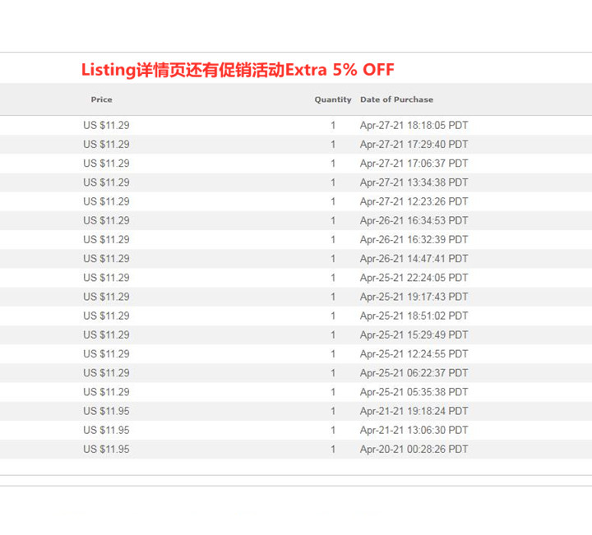Click the Price column header

tap(101, 99)
